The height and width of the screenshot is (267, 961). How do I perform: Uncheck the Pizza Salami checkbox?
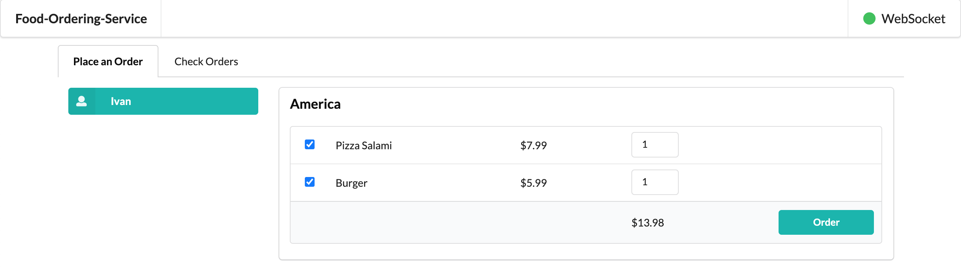[x=310, y=144]
